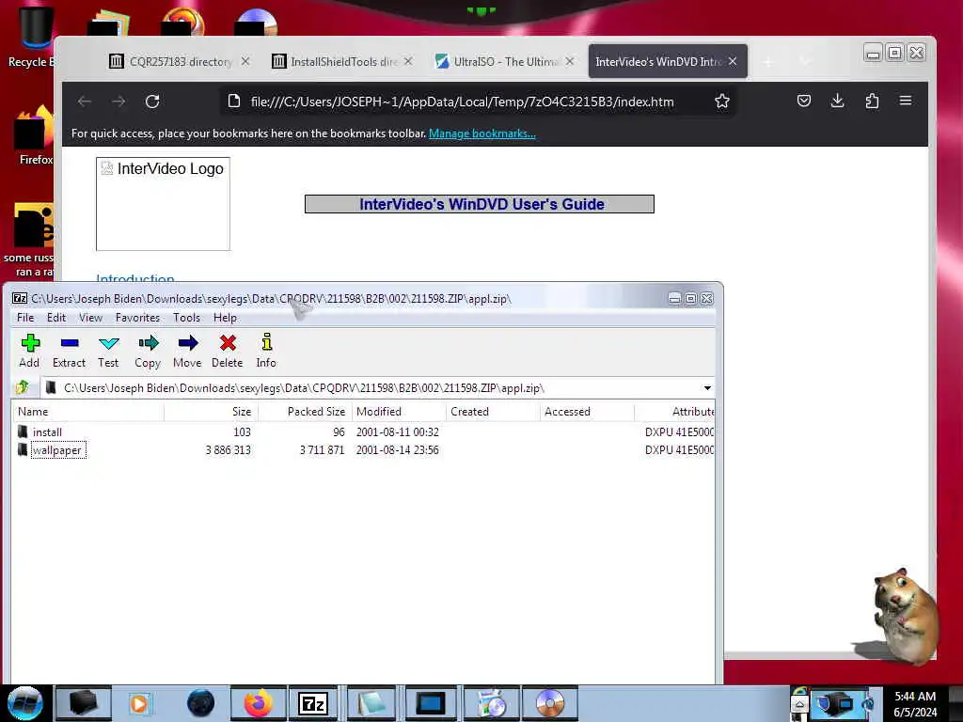
Task: Open the media player taskbar icon
Action: pyautogui.click(x=139, y=703)
